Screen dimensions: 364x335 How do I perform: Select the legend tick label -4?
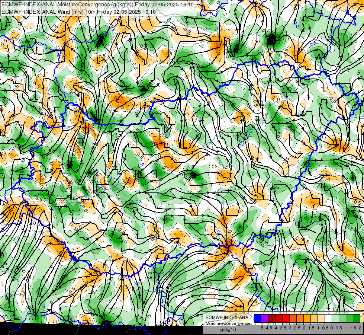pyautogui.click(x=275, y=328)
